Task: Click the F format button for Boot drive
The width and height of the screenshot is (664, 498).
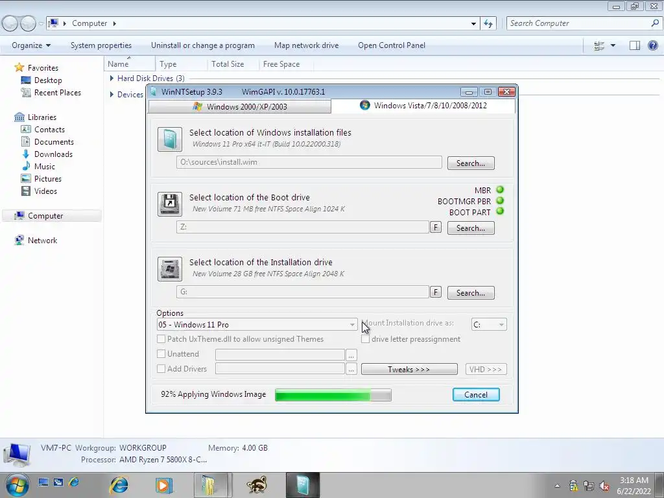Action: coord(435,228)
